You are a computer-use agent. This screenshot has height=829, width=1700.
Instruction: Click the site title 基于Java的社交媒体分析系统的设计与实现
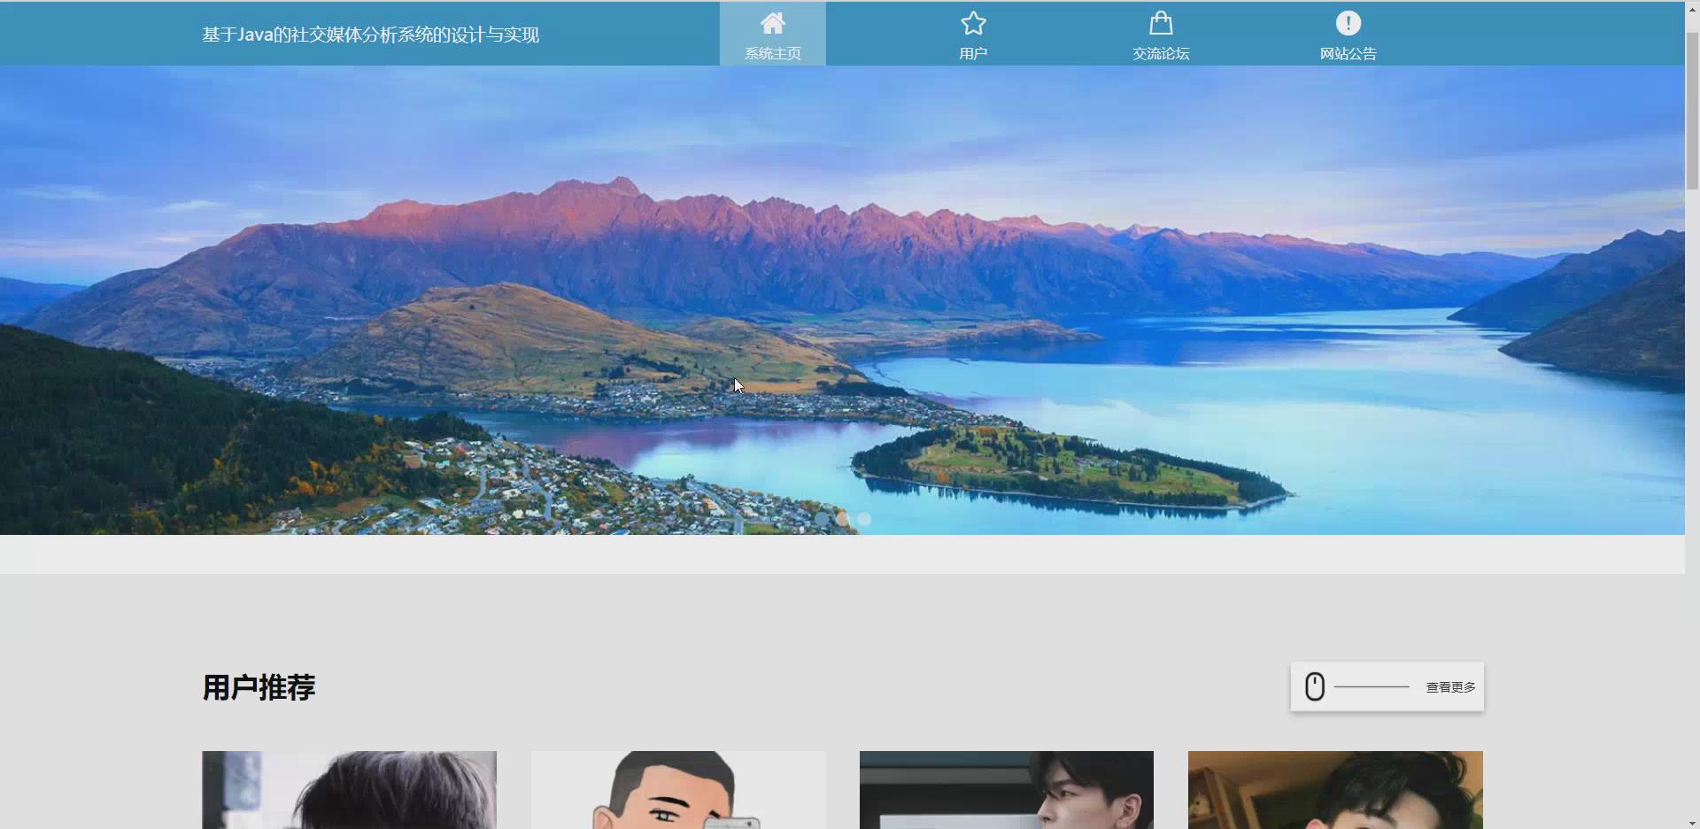point(370,35)
